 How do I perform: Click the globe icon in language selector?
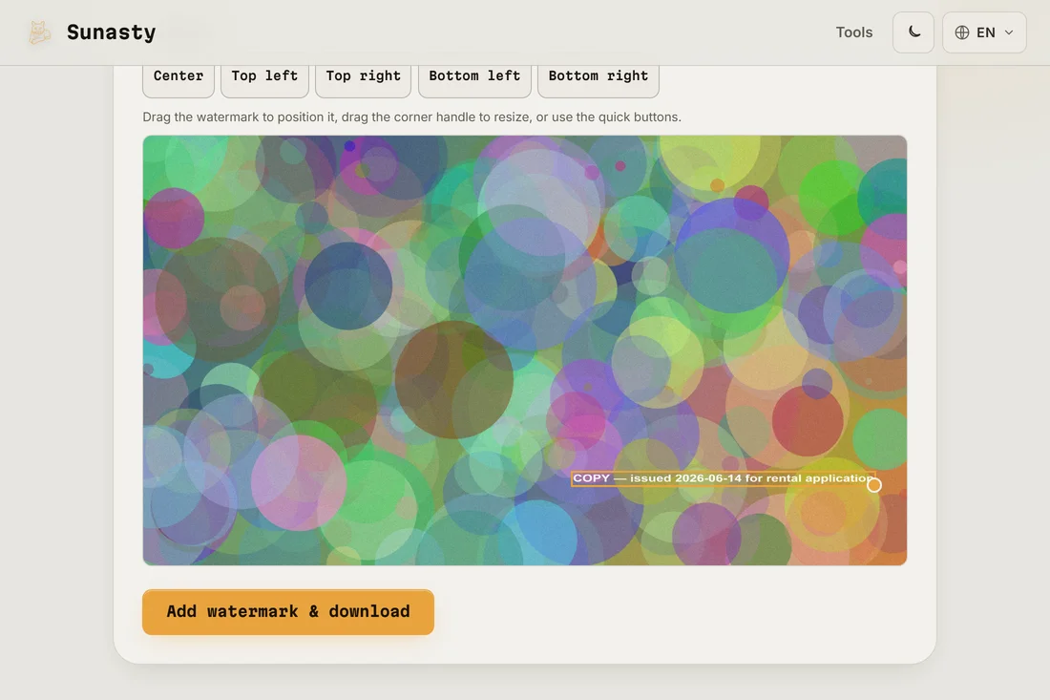961,32
